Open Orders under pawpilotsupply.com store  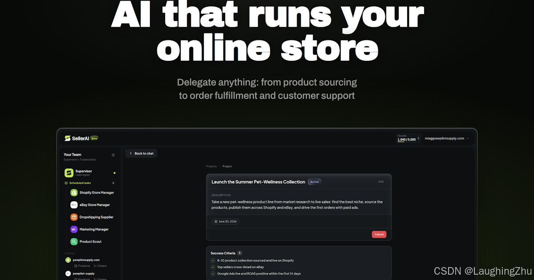click(x=100, y=266)
